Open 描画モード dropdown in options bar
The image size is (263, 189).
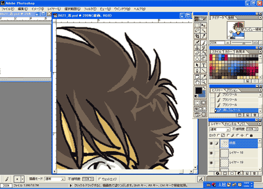tap(54, 179)
